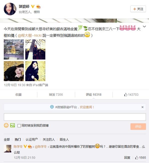The height and width of the screenshot is (163, 149).
Task: Click the insert image icon
Action: [x=13, y=125]
